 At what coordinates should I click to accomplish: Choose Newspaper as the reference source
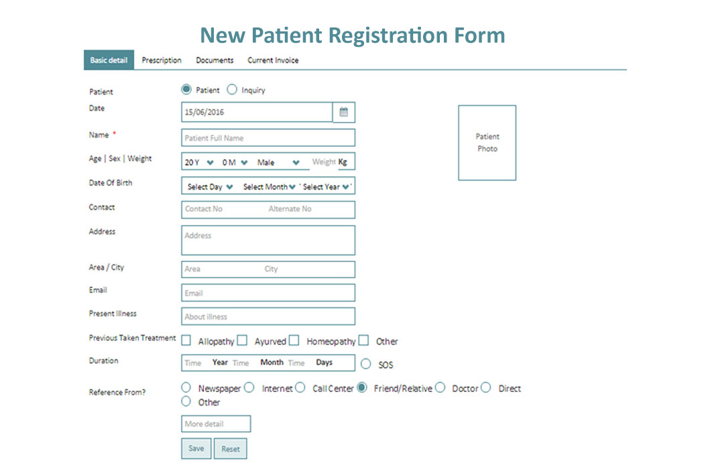tap(186, 387)
